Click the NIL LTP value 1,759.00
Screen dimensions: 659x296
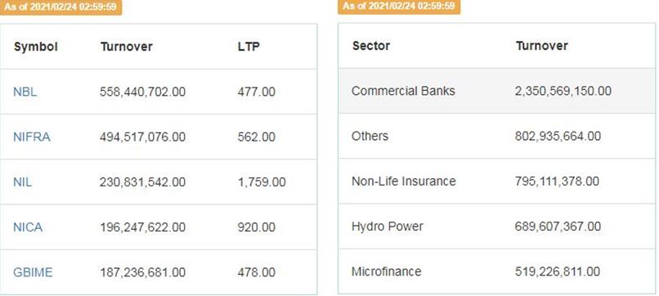262,182
